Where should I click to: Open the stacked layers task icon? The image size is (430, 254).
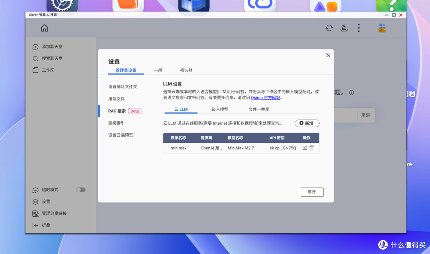pyautogui.click(x=344, y=28)
